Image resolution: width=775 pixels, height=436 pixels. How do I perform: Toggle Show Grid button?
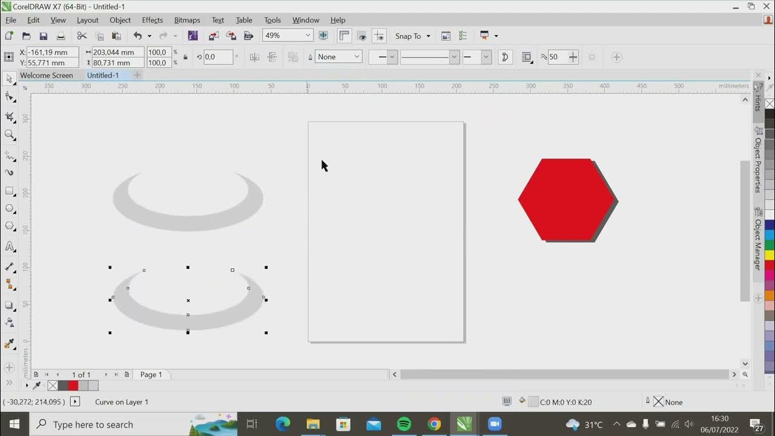362,36
